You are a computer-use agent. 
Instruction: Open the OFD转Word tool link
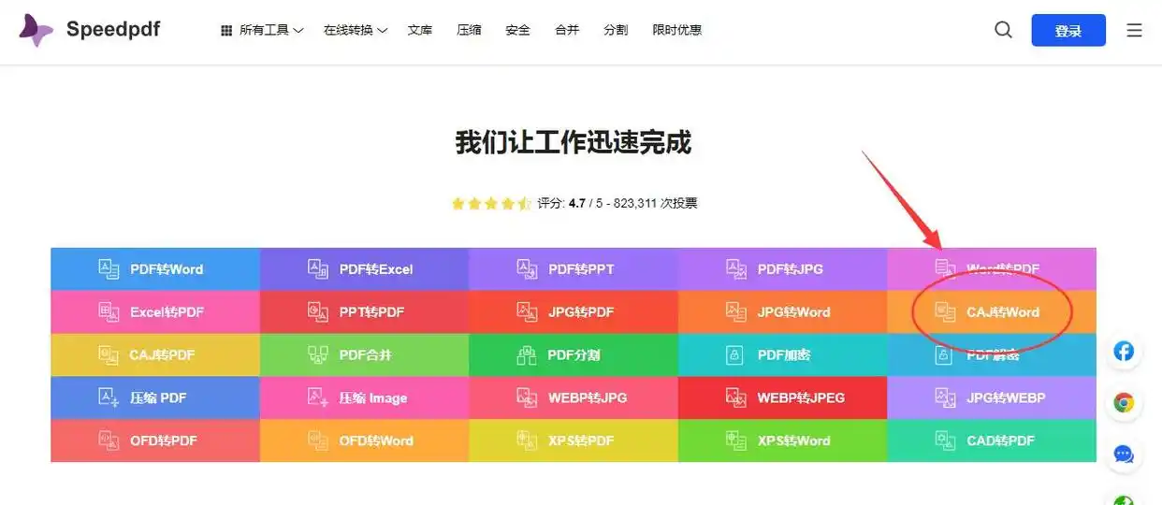365,440
